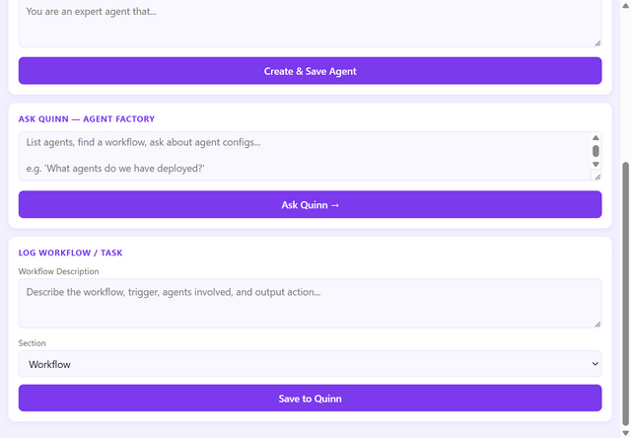
Task: Click the resize handle of Workflow Description textarea
Action: (x=597, y=325)
